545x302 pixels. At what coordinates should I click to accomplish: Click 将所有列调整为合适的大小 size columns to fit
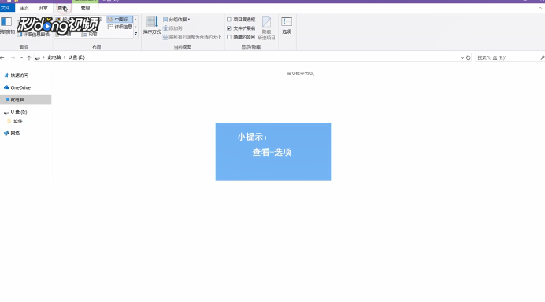coord(192,37)
